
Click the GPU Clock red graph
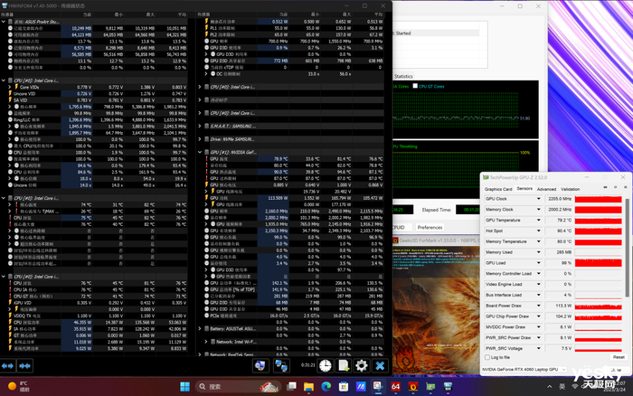pos(599,199)
